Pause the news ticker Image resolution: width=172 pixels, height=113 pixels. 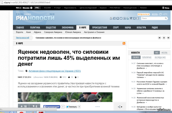164,38
